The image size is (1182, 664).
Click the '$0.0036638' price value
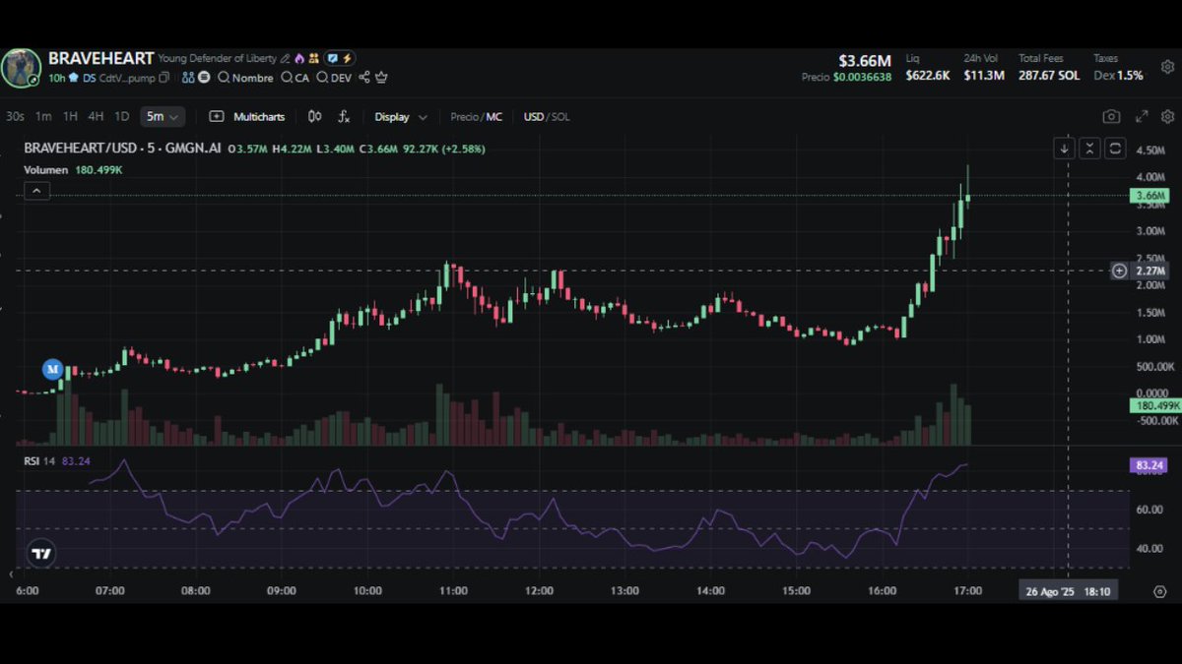point(862,77)
